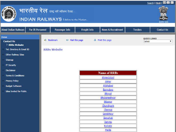The height and width of the screenshot is (132, 176).
Task: Click the Bookmark star icon
Action: (45, 40)
